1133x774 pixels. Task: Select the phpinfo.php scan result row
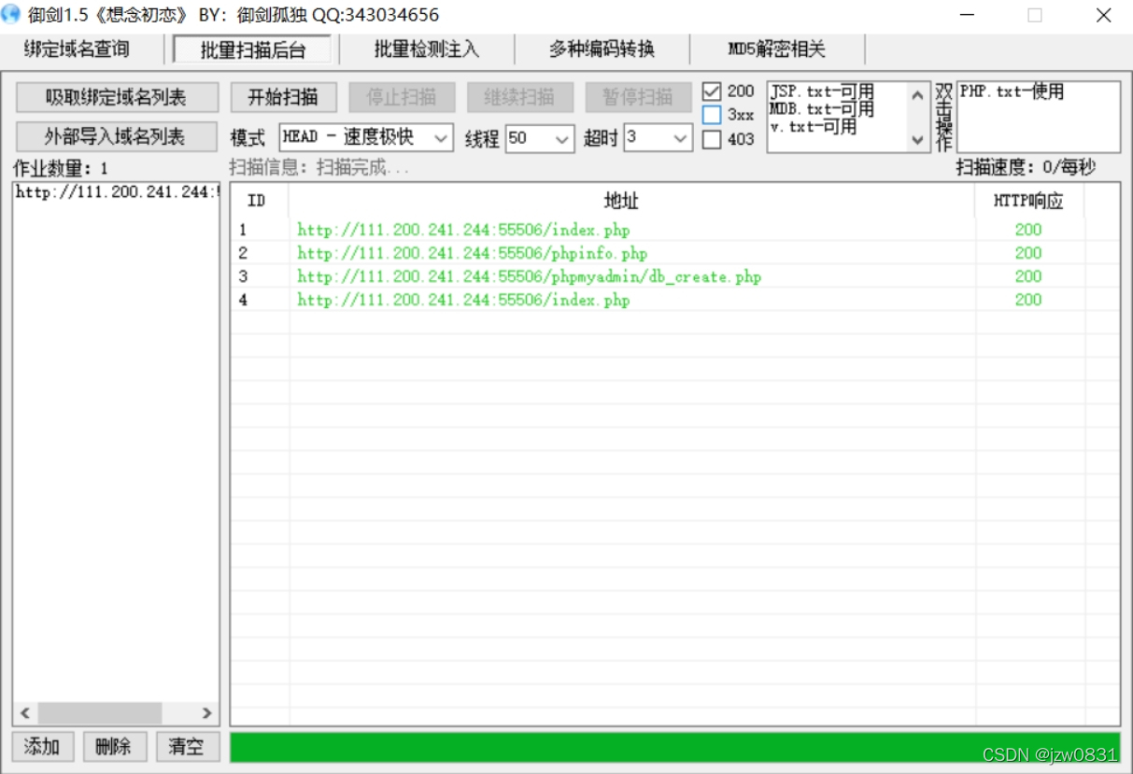pyautogui.click(x=471, y=253)
